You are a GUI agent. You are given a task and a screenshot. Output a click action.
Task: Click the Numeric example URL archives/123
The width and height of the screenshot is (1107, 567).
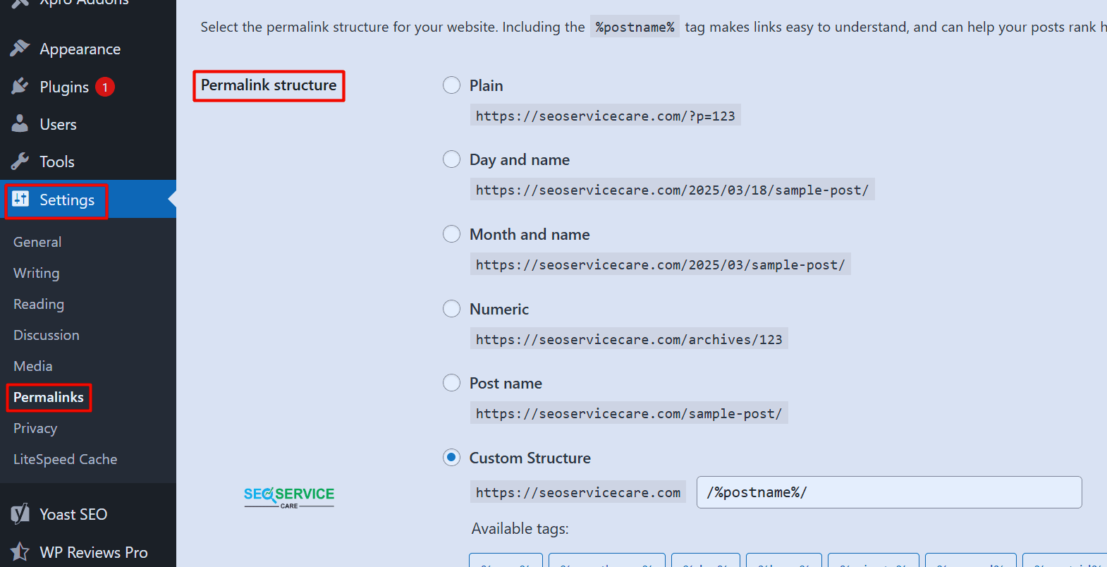(629, 339)
